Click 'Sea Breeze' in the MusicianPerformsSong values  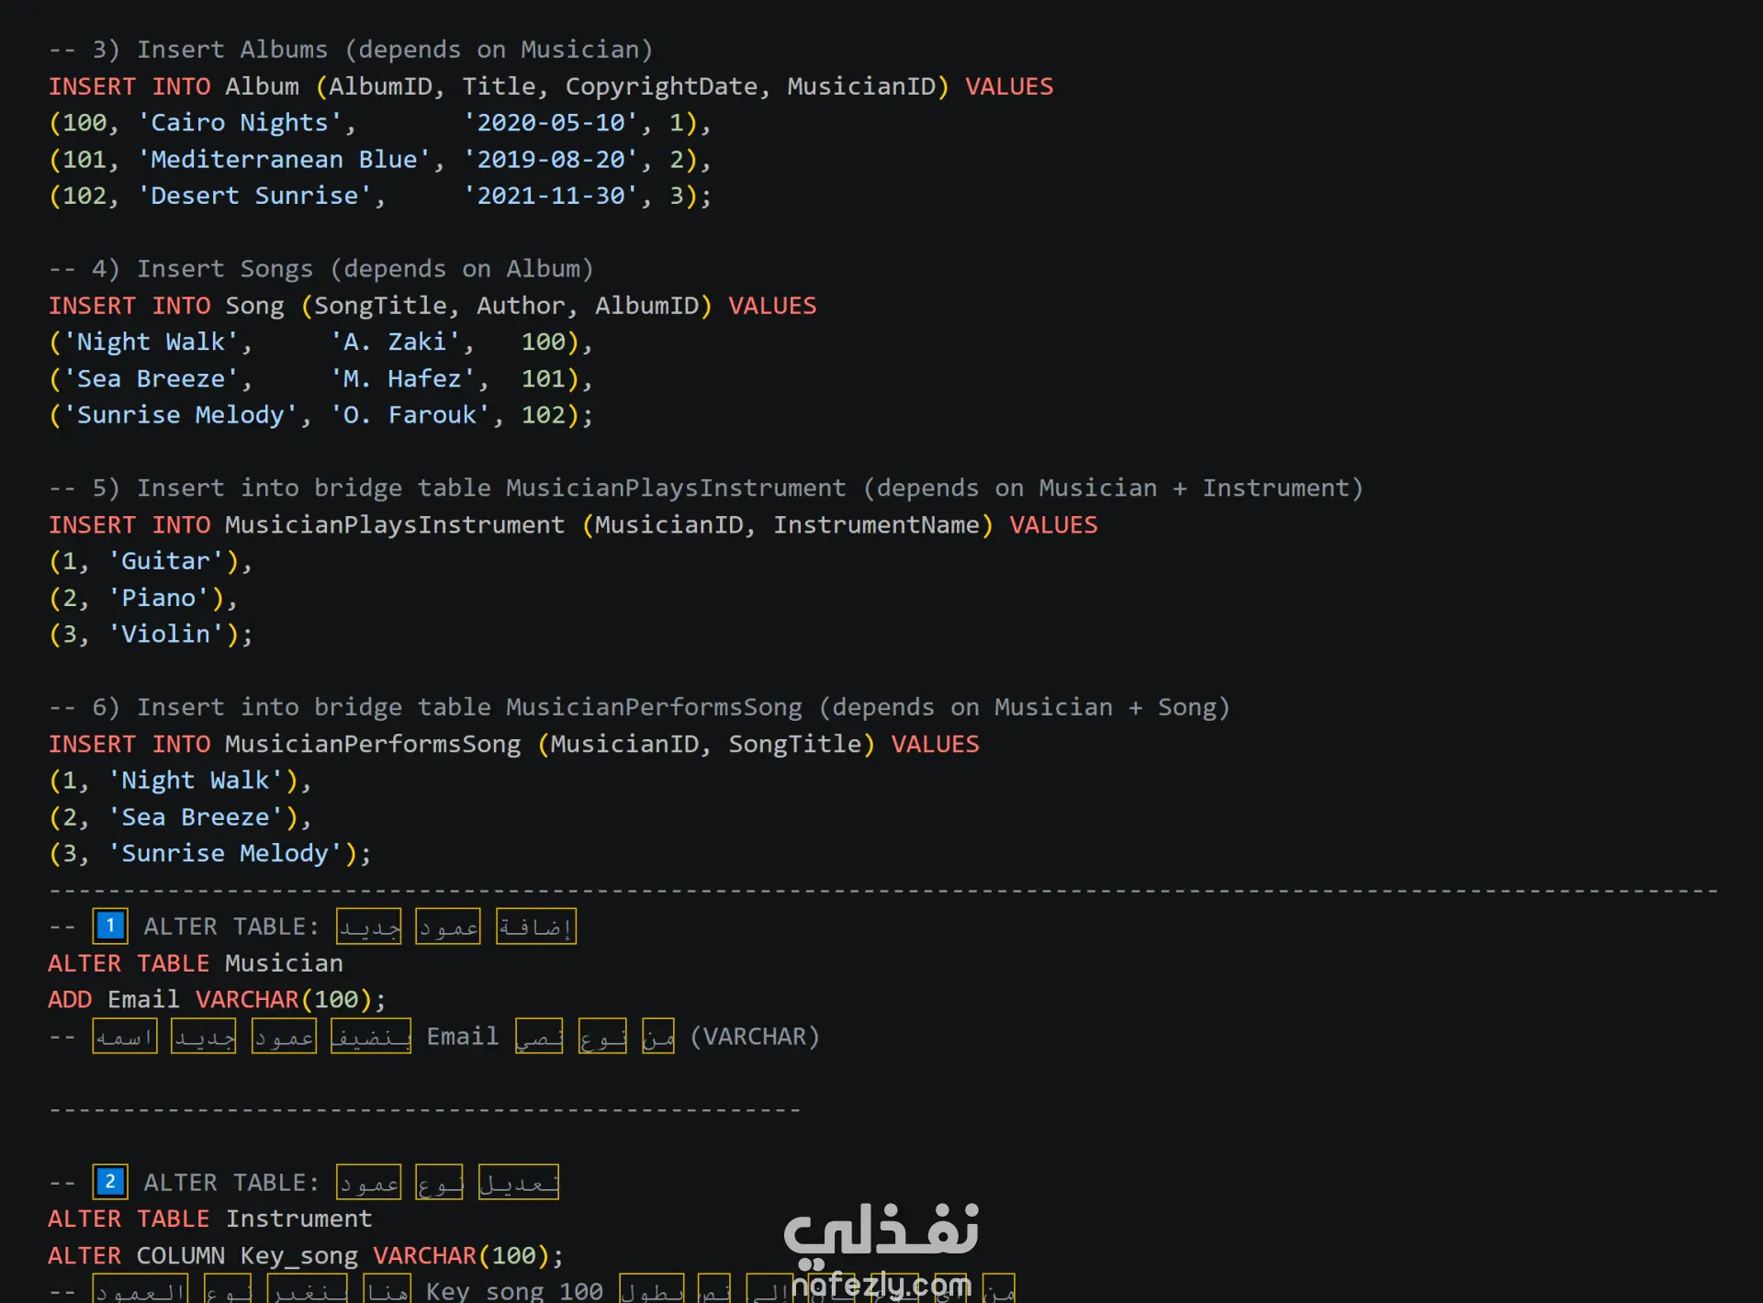(196, 817)
